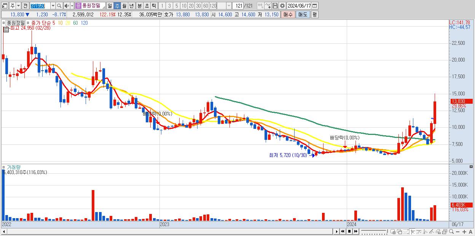Click the add chart window icon
Image resolution: width=475 pixels, height=236 pixels.
[x=393, y=231]
